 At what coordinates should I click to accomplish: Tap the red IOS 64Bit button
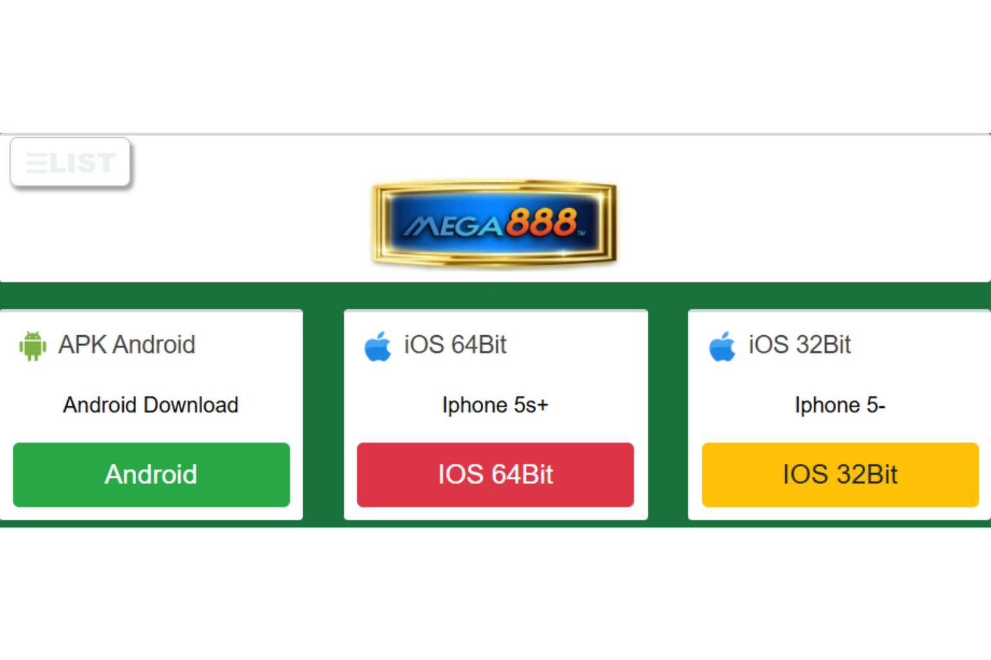(495, 474)
